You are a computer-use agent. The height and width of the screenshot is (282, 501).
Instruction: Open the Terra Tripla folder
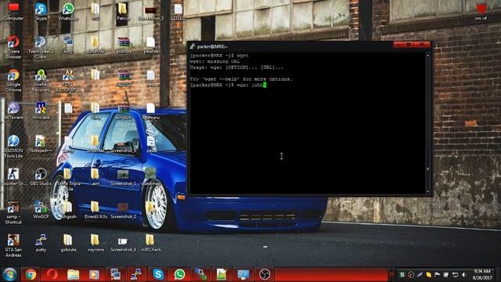click(x=68, y=179)
